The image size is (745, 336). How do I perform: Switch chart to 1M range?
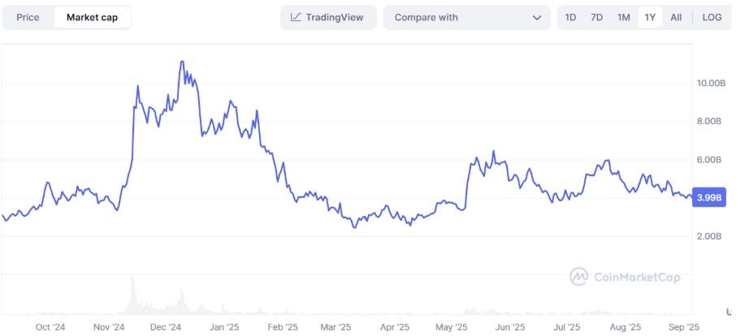point(623,17)
